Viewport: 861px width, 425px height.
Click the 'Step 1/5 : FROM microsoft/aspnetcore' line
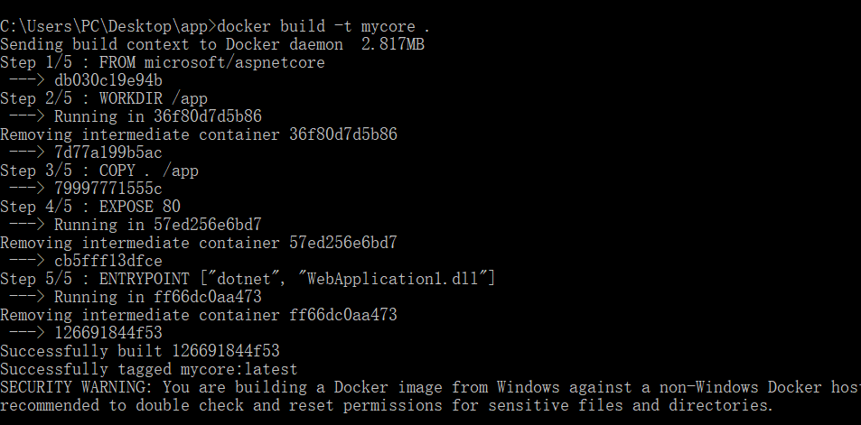tap(163, 62)
